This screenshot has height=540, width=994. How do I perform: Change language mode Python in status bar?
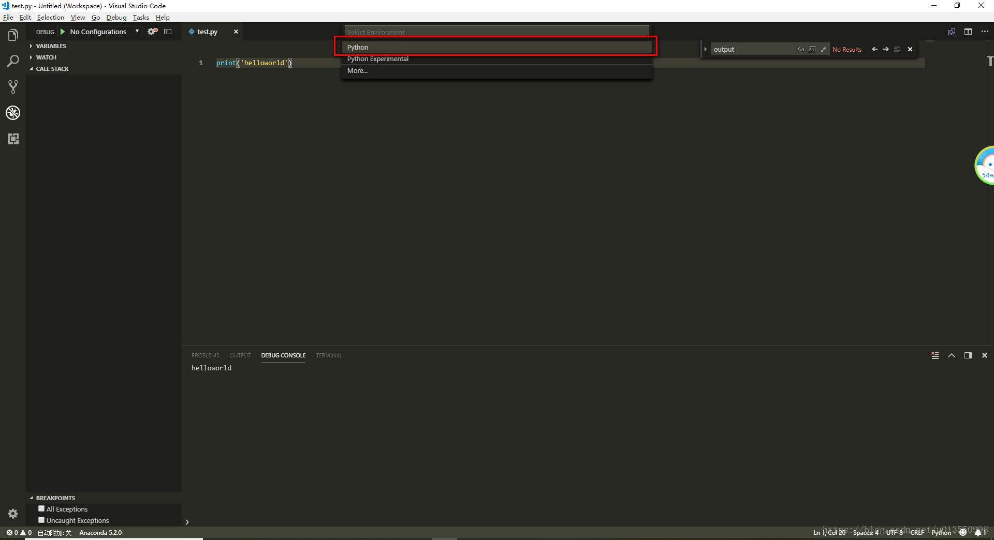click(941, 532)
